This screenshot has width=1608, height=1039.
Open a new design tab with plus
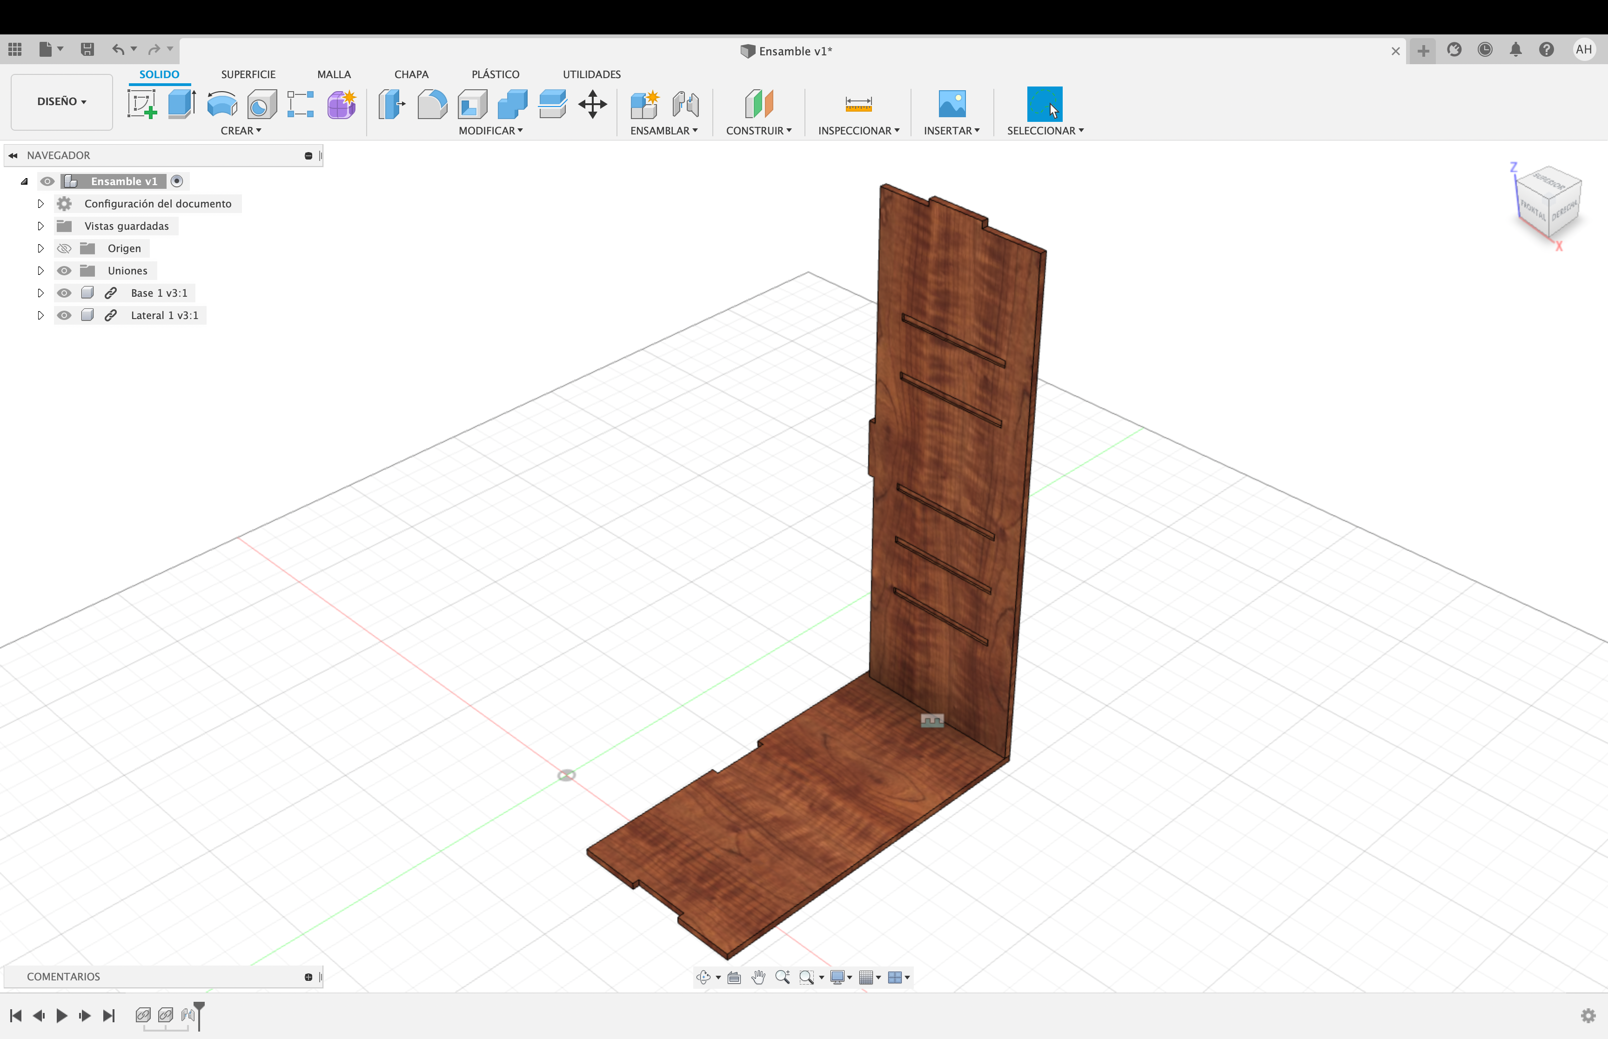click(1423, 51)
